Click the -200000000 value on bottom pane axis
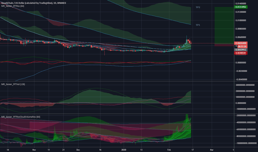Viewport: 258px width, 152px height. tap(245, 116)
